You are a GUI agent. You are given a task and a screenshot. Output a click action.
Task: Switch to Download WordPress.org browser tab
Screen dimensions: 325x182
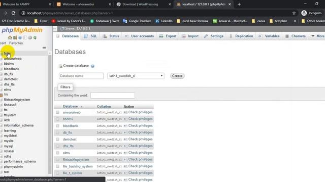pyautogui.click(x=143, y=4)
